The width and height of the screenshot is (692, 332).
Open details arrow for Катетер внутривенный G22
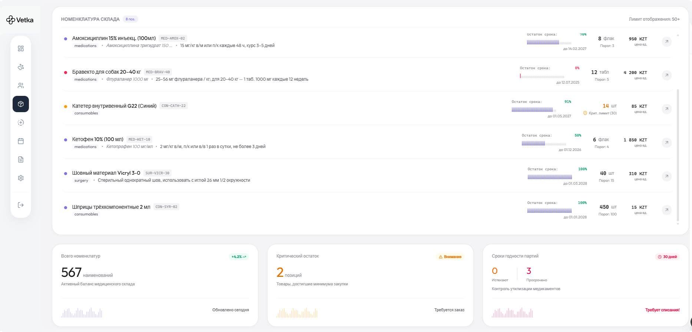tap(666, 109)
